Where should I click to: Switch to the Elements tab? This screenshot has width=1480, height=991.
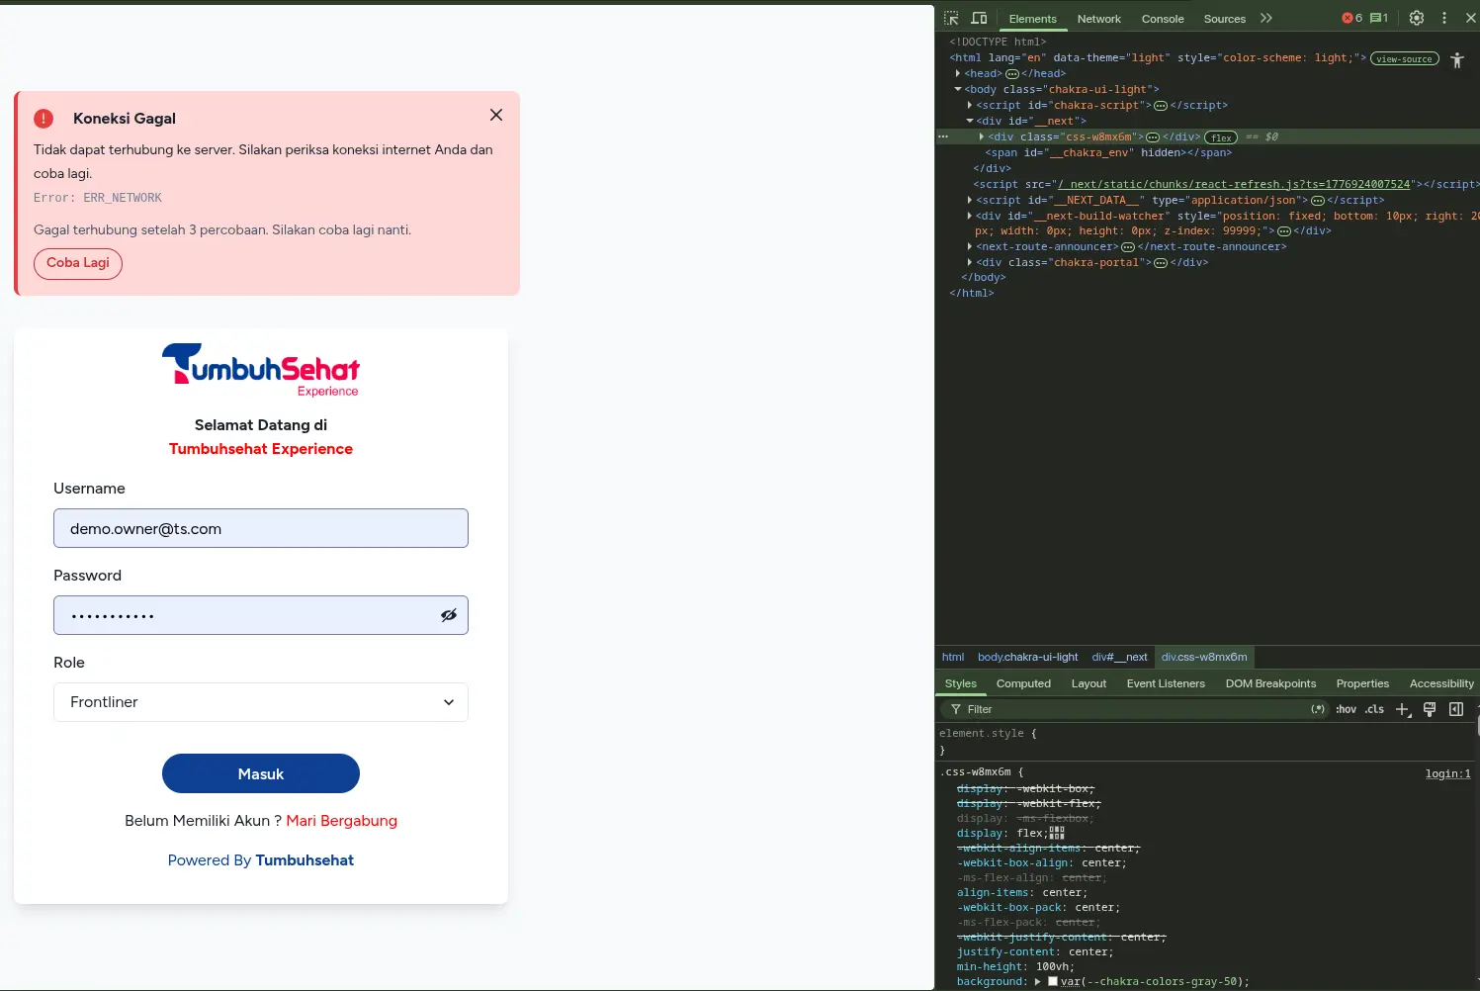click(1033, 19)
